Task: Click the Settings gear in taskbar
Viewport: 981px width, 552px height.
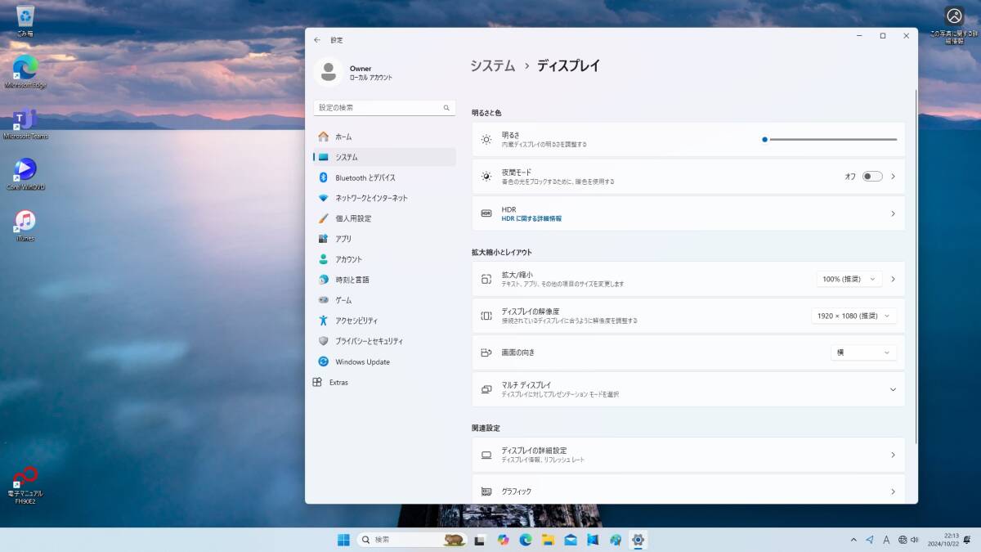Action: [638, 540]
